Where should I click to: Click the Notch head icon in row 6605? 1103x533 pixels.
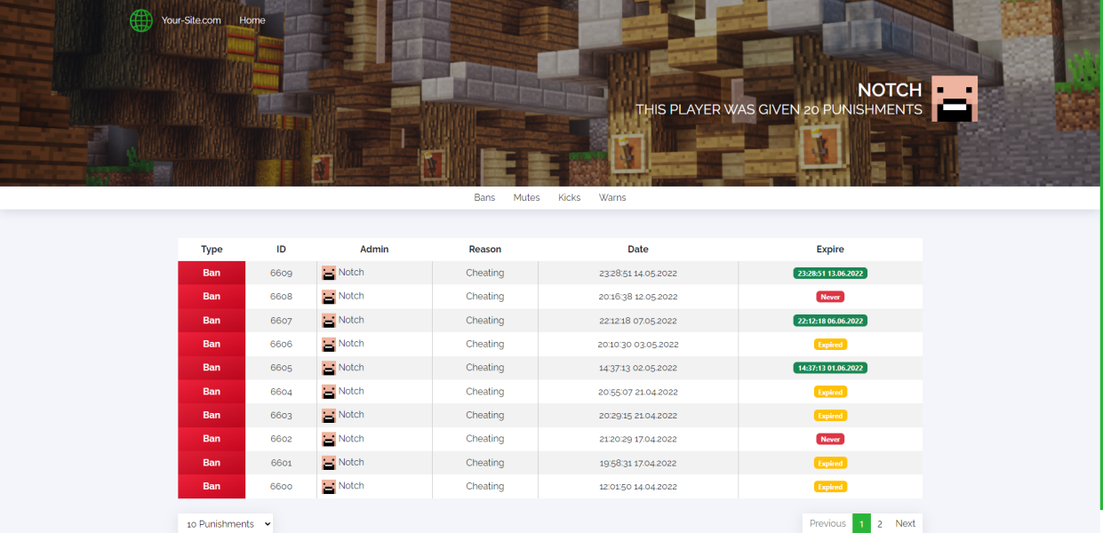(329, 368)
